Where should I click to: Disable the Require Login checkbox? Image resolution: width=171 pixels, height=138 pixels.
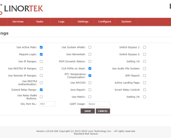41,54
